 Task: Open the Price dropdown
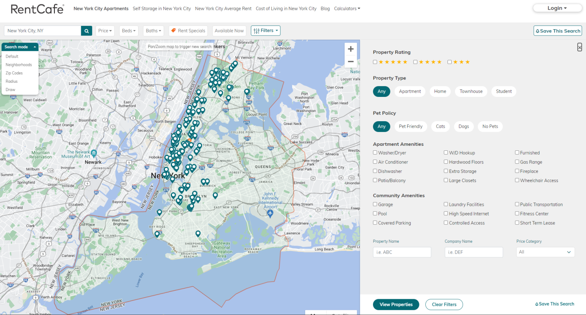pyautogui.click(x=105, y=30)
